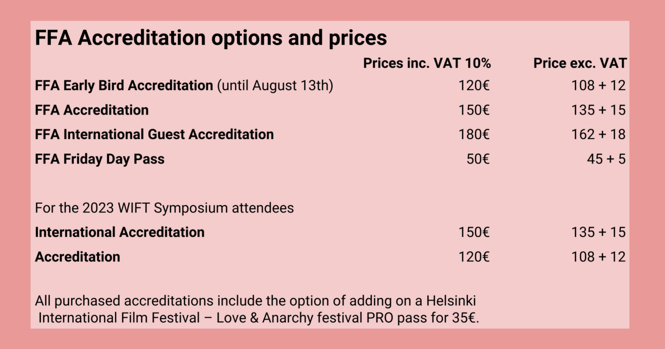This screenshot has height=349, width=665.
Task: Click the until August 13th note
Action: tap(275, 86)
